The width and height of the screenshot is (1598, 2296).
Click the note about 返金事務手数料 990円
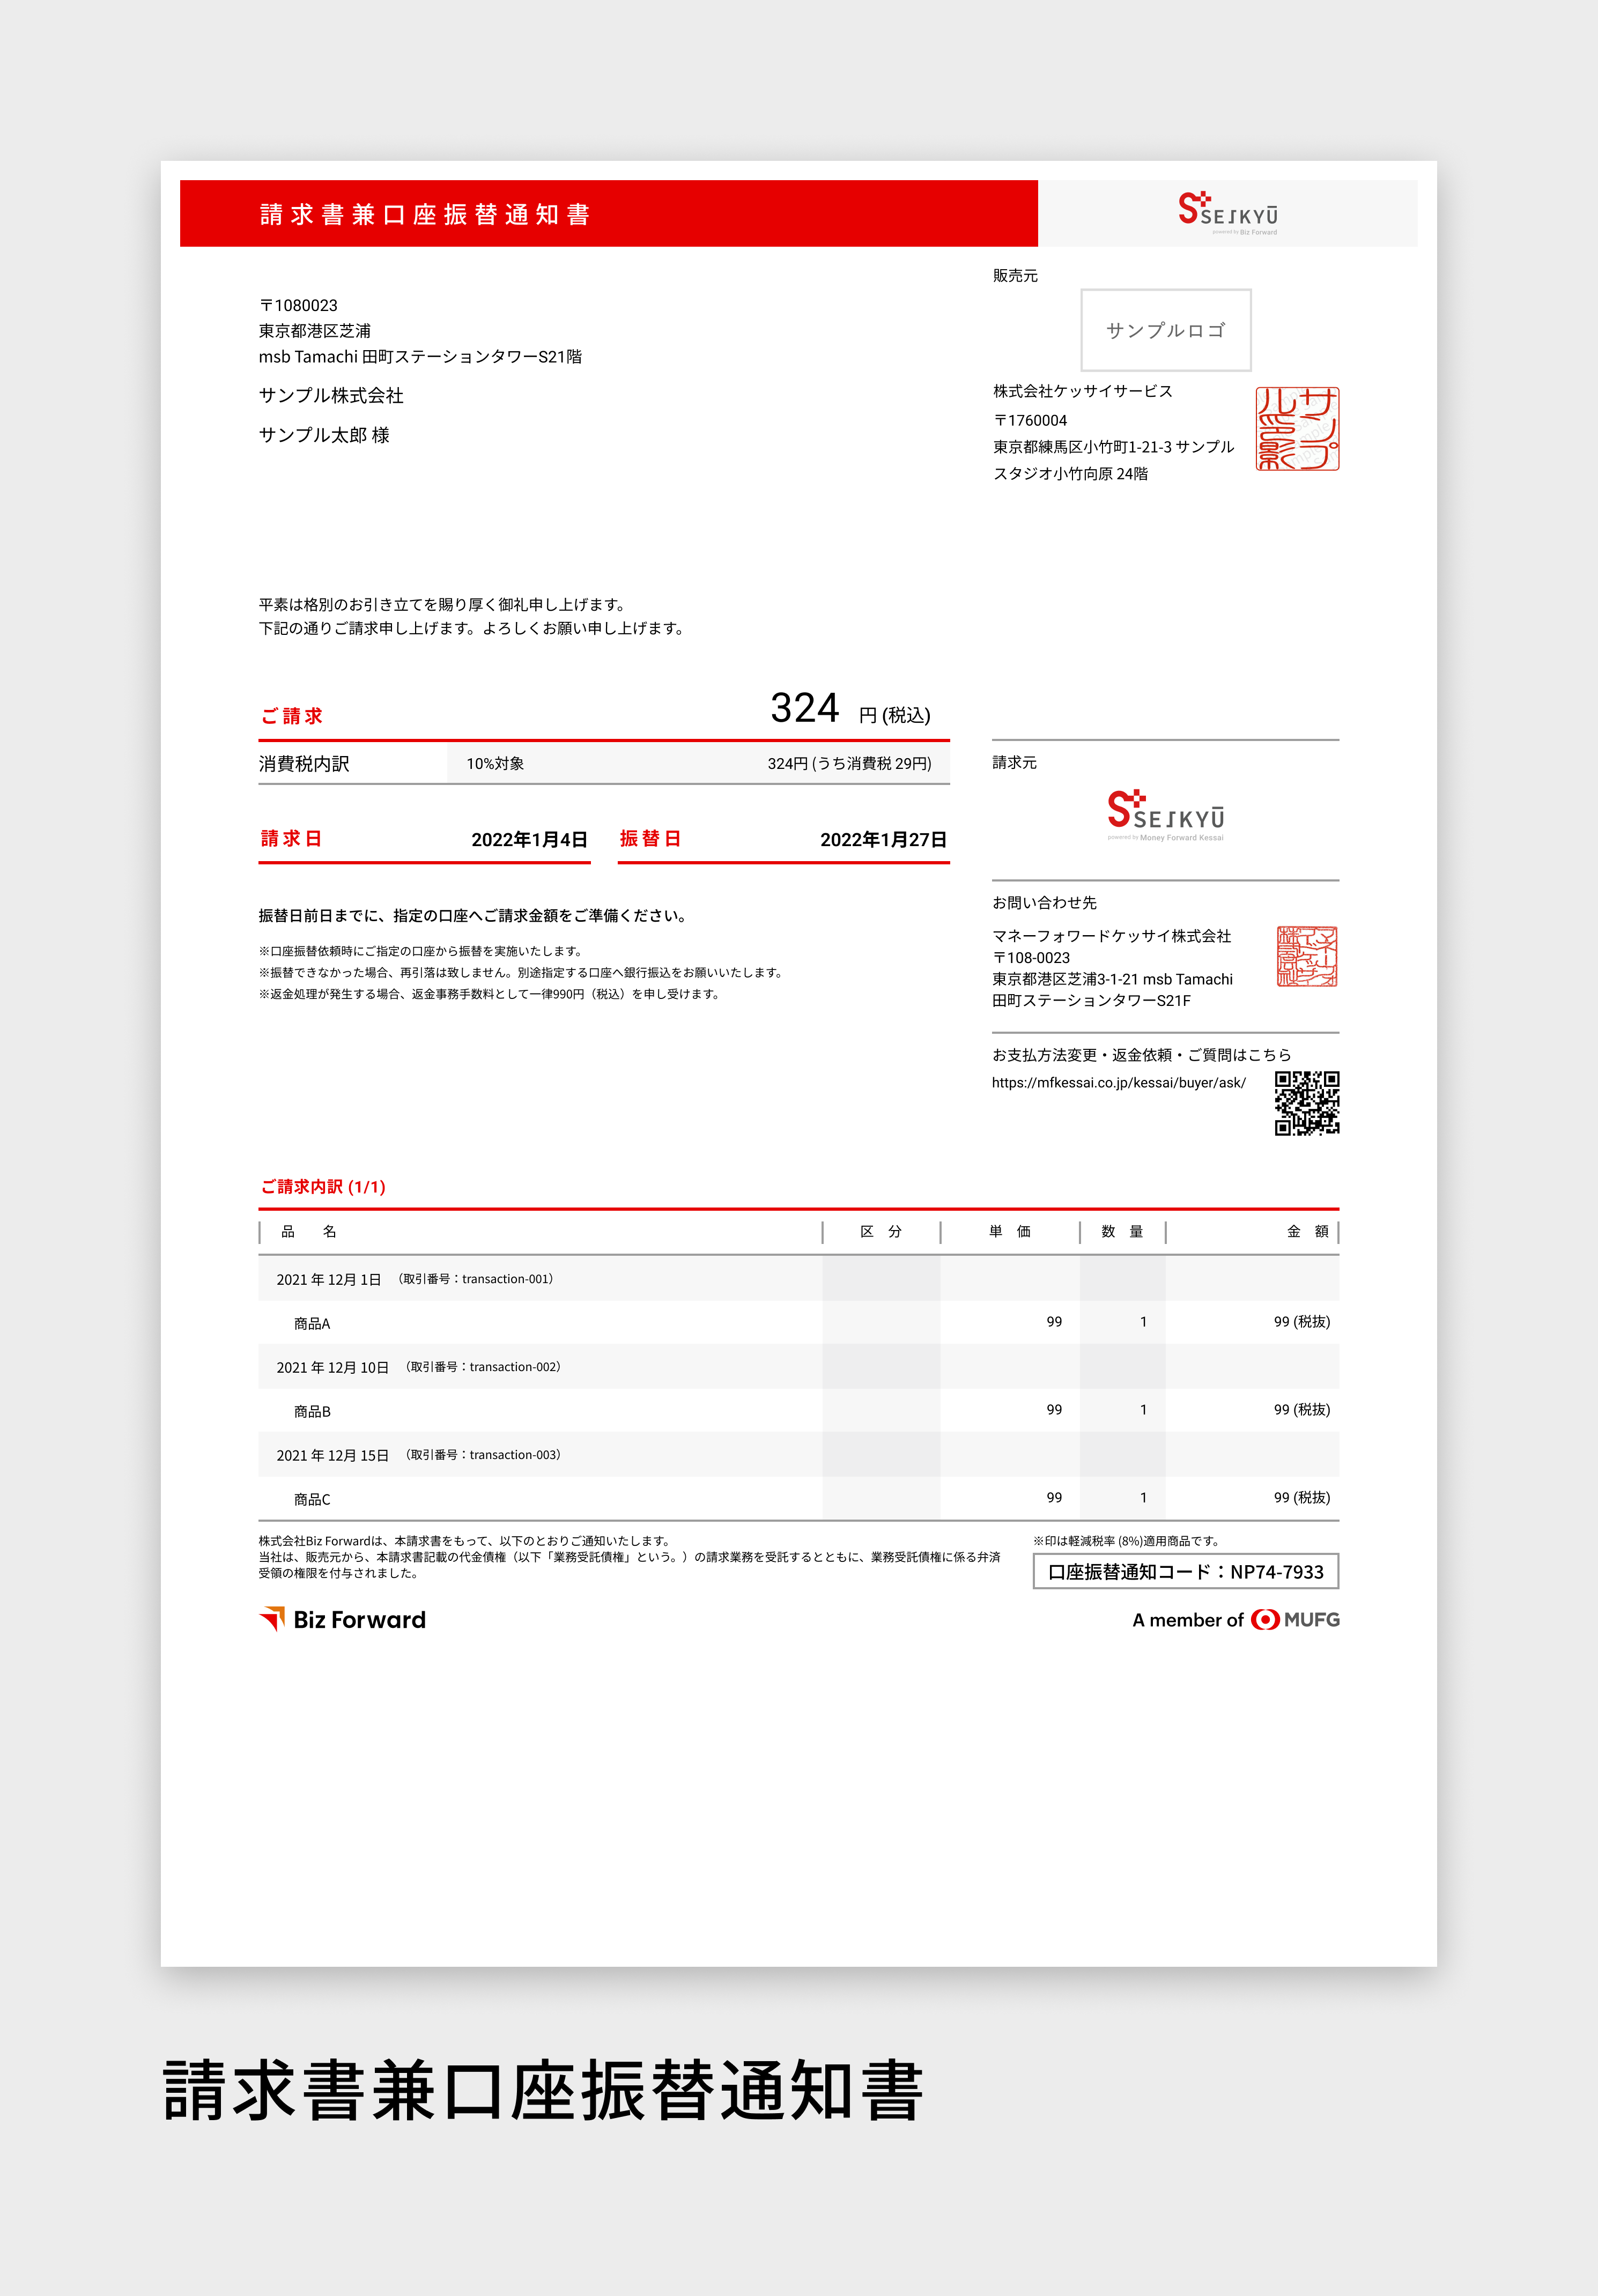pos(490,994)
